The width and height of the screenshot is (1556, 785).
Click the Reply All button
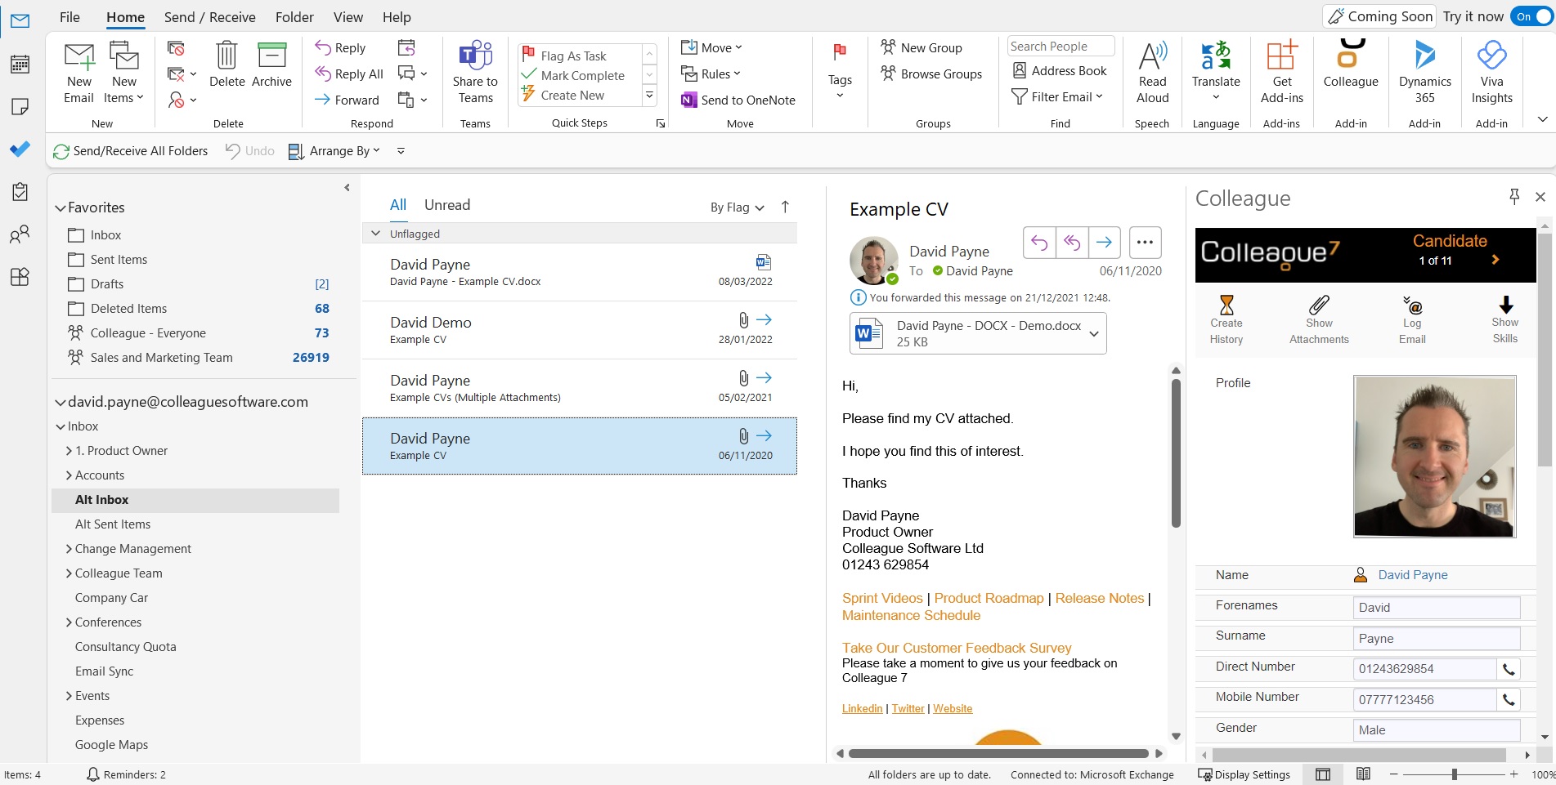tap(349, 74)
